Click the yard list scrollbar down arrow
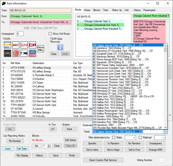 pos(165,127)
